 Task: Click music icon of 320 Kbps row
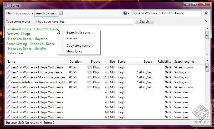[x=8, y=77]
